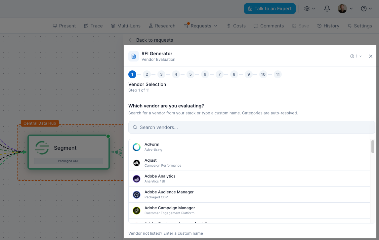Open the Multi-Lens view
Image resolution: width=379 pixels, height=240 pixels.
pos(126,26)
